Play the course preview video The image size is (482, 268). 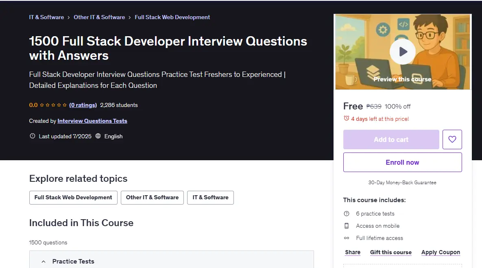[402, 52]
